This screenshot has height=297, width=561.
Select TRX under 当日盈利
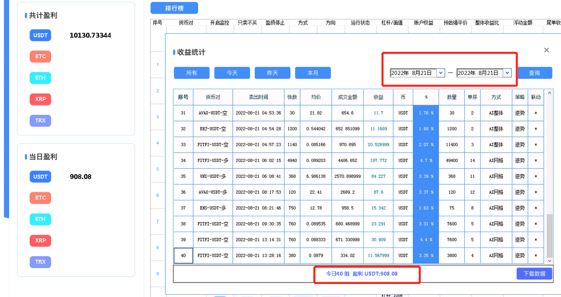pyautogui.click(x=40, y=262)
